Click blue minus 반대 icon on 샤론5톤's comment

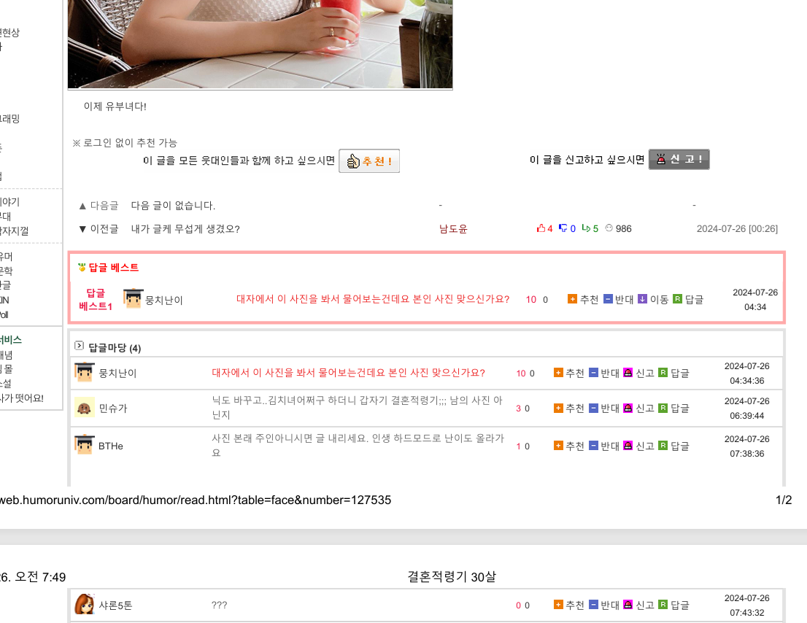tap(593, 605)
